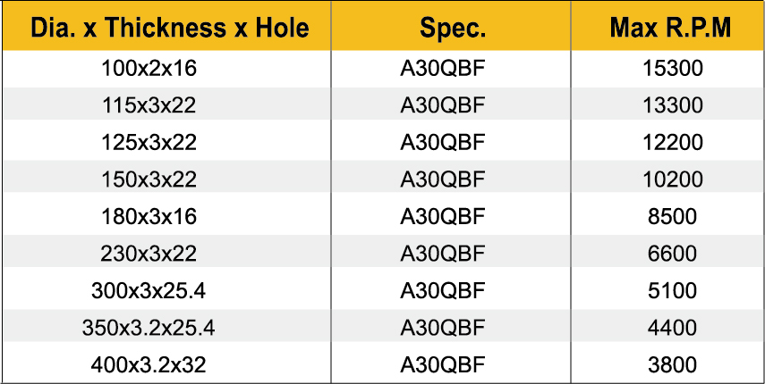
Task: Select the 125x3x22 row entry
Action: [x=149, y=143]
